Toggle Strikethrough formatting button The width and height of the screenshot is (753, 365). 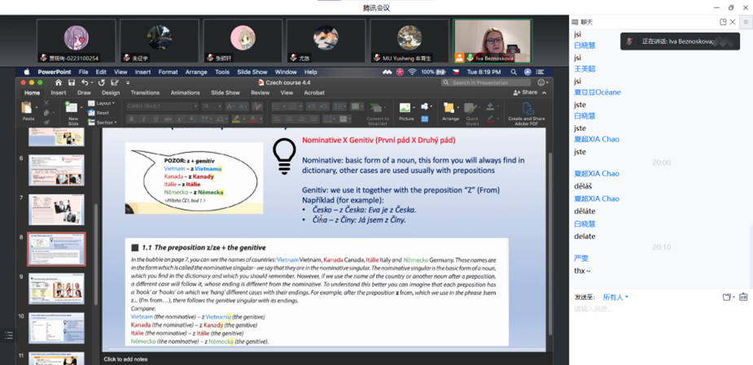pyautogui.click(x=168, y=119)
